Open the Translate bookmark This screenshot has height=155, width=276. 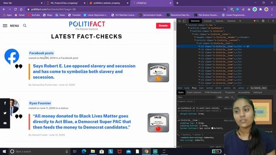74,15
